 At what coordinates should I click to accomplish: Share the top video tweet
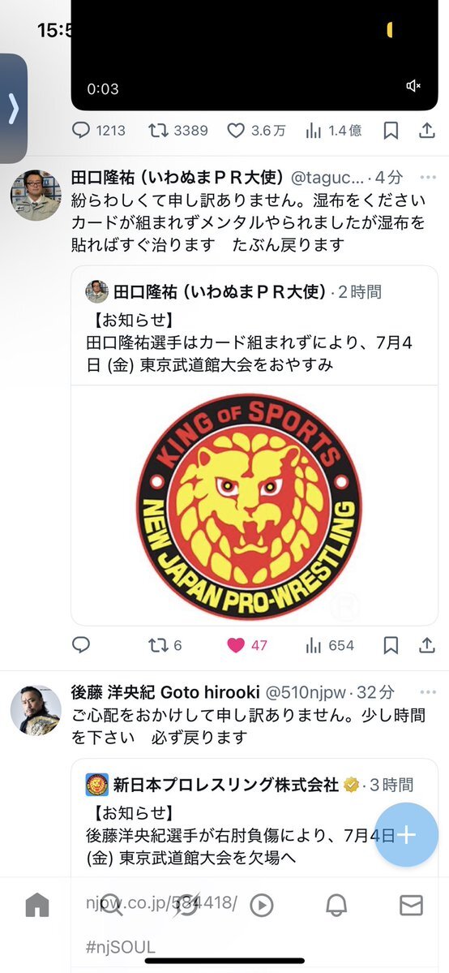tap(426, 131)
